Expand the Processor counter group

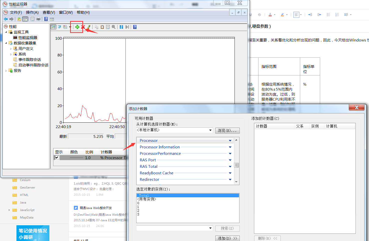(230, 141)
